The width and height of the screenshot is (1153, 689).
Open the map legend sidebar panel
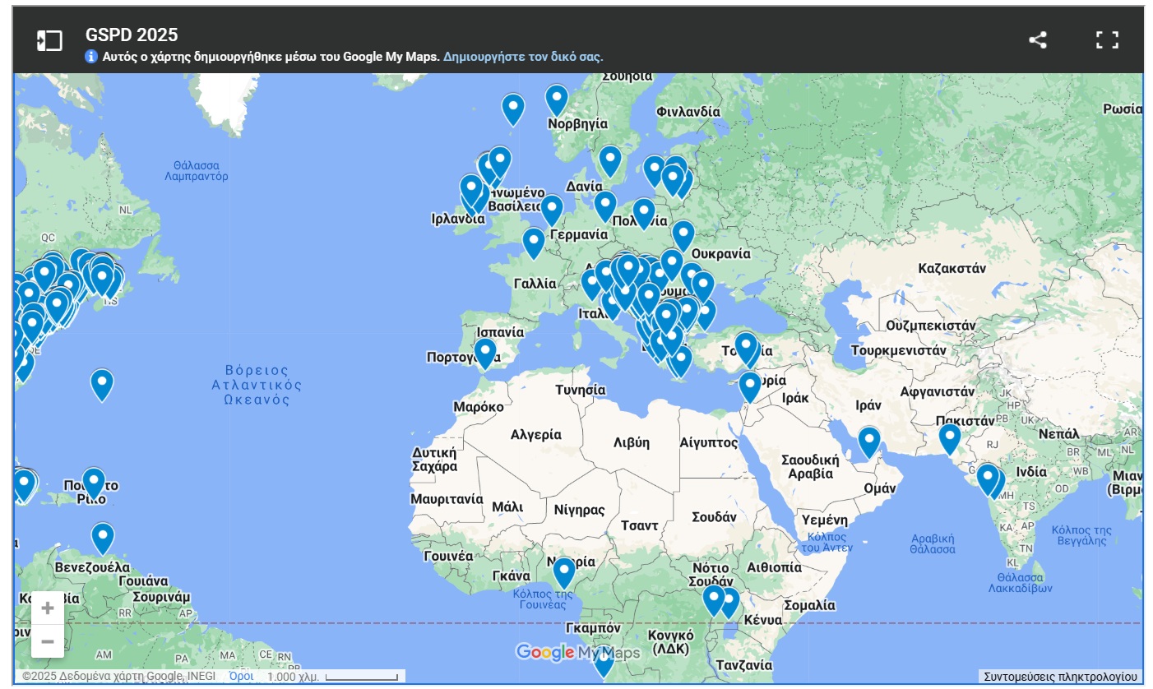tap(49, 40)
